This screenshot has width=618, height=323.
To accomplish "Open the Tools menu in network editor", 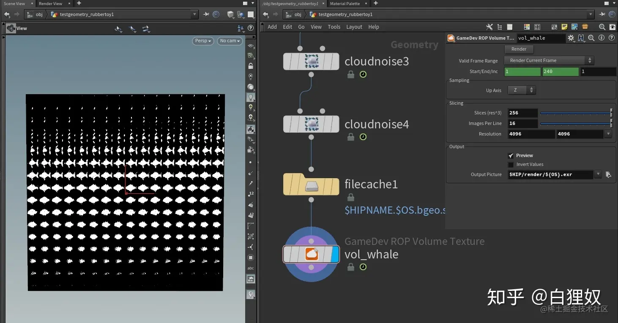I will click(x=334, y=27).
